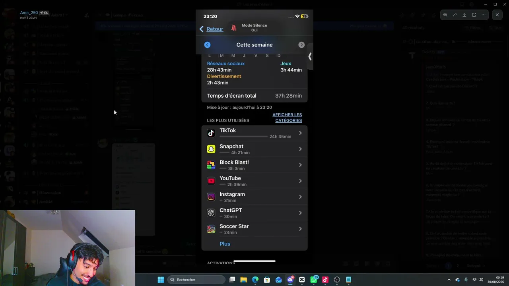Open File Explorer from the taskbar
Image resolution: width=509 pixels, height=286 pixels.
tap(244, 280)
